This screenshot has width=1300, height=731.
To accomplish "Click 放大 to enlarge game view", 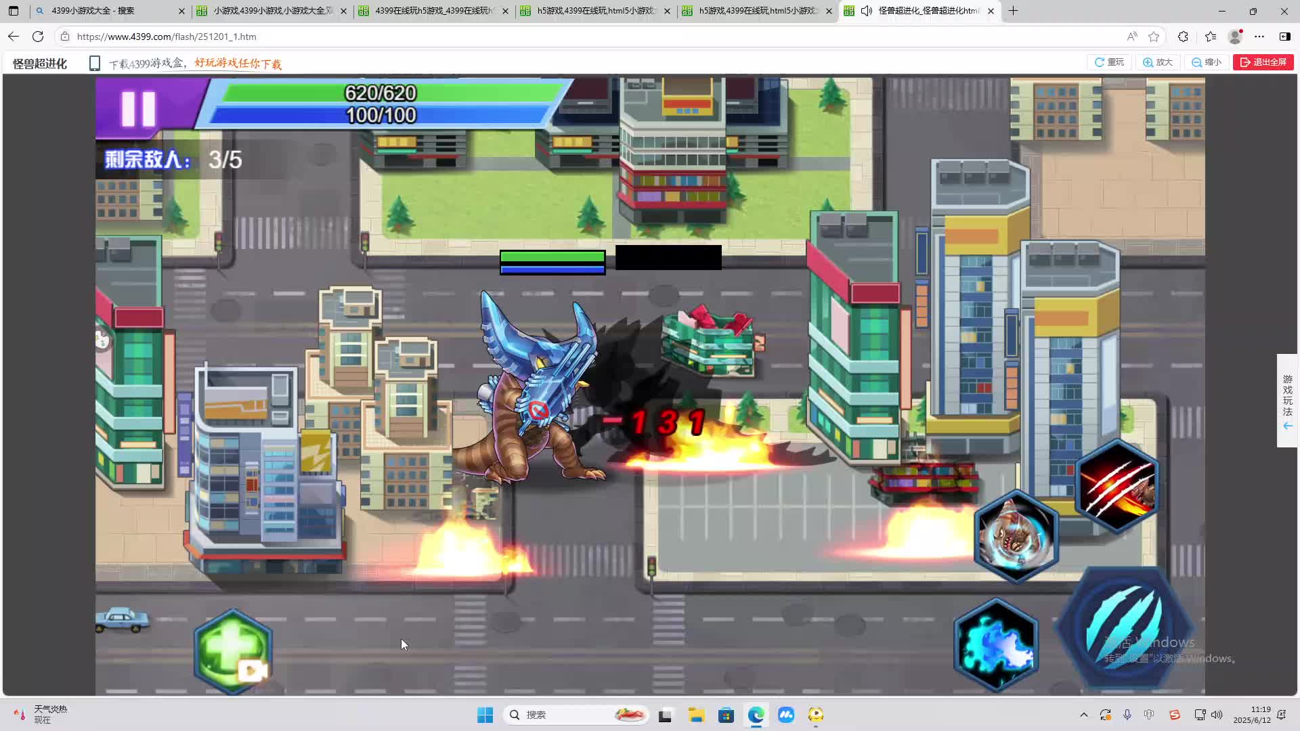I will (x=1158, y=62).
